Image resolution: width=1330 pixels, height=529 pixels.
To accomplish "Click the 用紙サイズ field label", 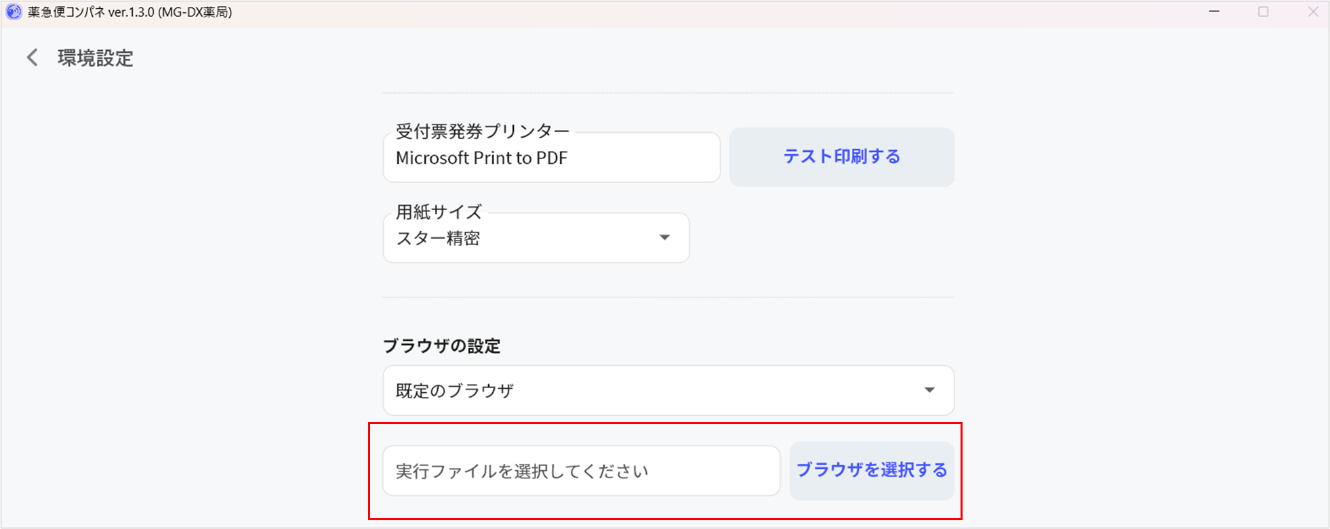I will click(439, 212).
